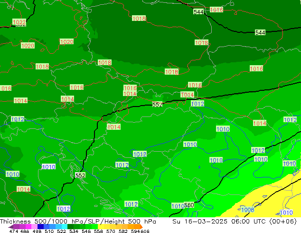
Task: Click the map title 'Thickness 500/1000 hPa/SLP/Height 500 hPa'
Action: point(78,221)
